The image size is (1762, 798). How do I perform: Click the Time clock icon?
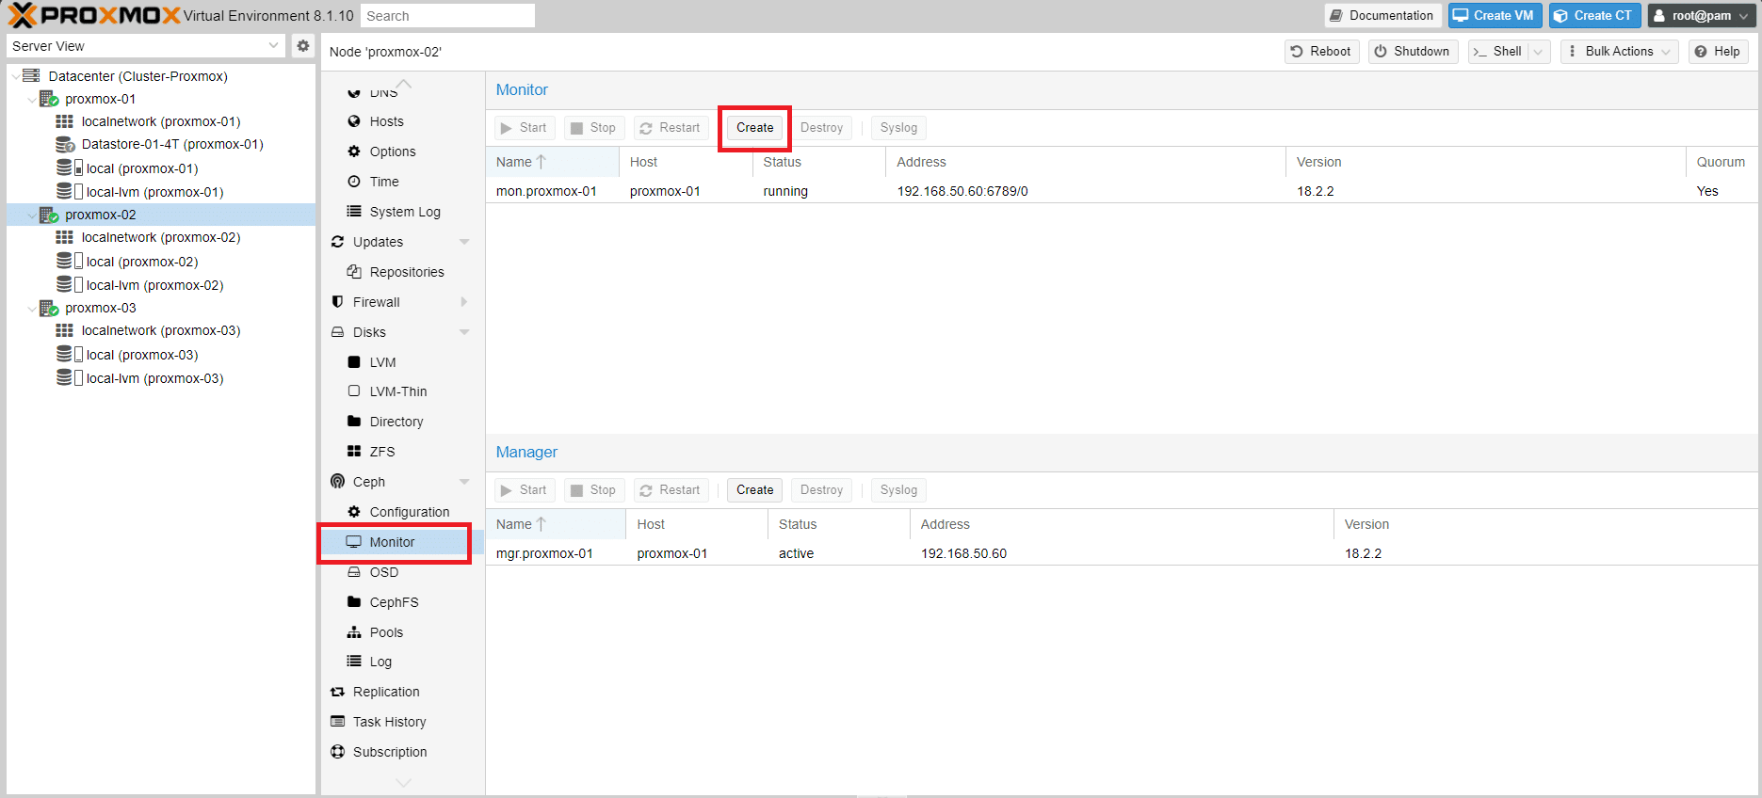[x=354, y=182]
